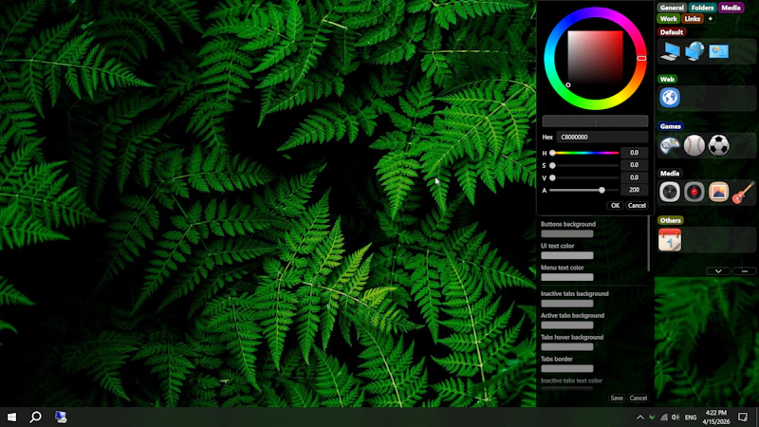Cancel the settings panel at the bottom
Viewport: 759px width, 427px height.
coord(638,398)
